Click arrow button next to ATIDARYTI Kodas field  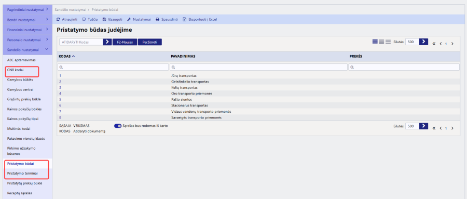click(107, 42)
